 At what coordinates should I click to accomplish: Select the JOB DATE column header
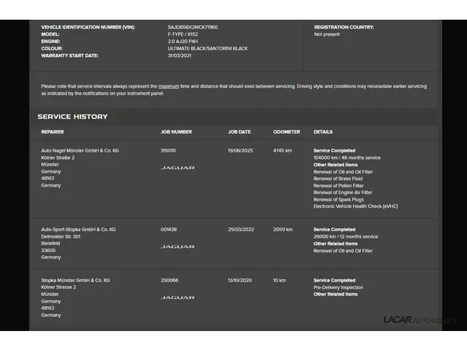coord(239,132)
